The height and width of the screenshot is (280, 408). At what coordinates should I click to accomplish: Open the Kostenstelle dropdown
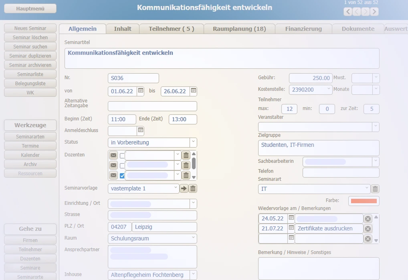click(328, 90)
